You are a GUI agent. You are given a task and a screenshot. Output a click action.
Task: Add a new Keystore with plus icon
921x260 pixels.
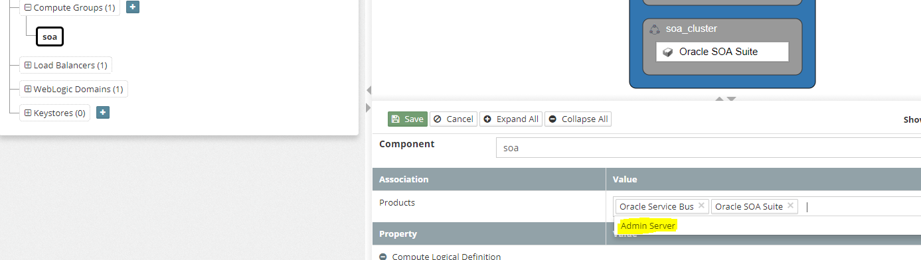coord(103,113)
